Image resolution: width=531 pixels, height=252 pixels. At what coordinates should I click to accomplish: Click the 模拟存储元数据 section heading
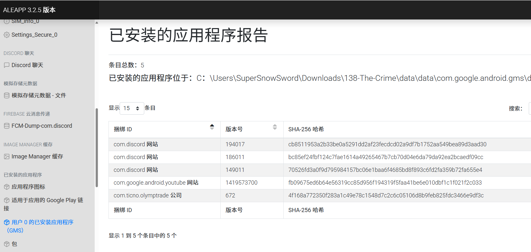coord(20,84)
